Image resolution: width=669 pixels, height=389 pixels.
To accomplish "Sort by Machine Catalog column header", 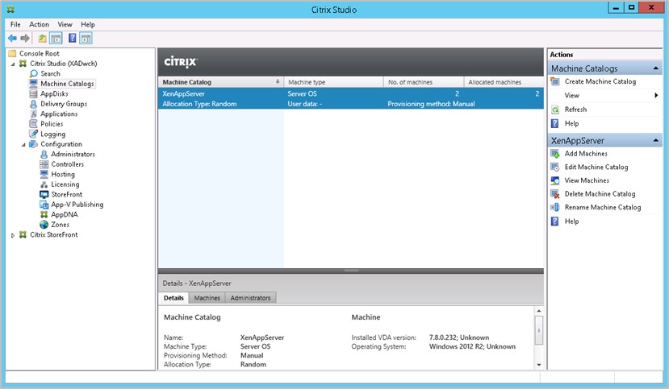I will pyautogui.click(x=220, y=82).
